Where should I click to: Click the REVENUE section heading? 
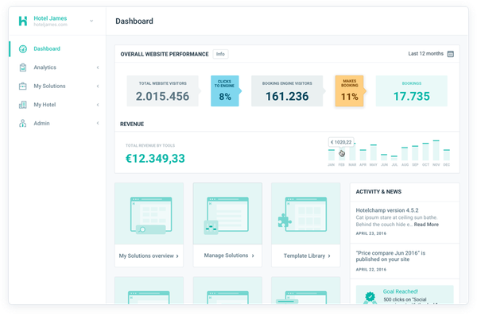pyautogui.click(x=132, y=125)
